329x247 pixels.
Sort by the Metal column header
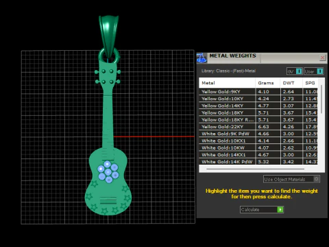point(227,83)
